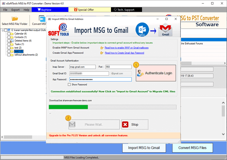Select the test2 (3) tree item
The image size is (227, 160).
pyautogui.click(x=19, y=51)
